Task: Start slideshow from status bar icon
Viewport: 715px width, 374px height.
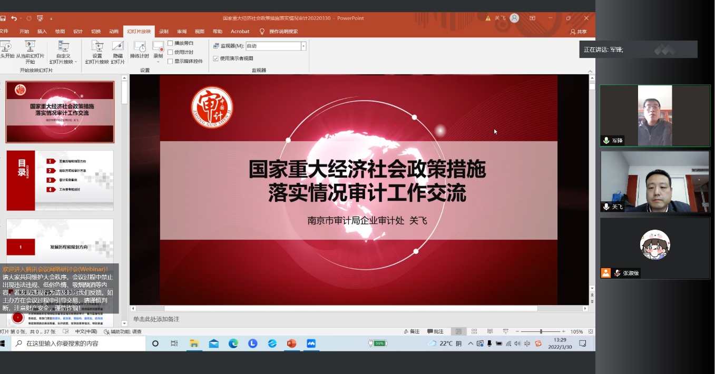Action: [x=506, y=331]
